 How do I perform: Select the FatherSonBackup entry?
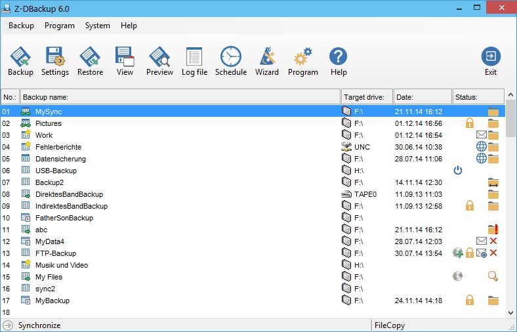pyautogui.click(x=253, y=218)
